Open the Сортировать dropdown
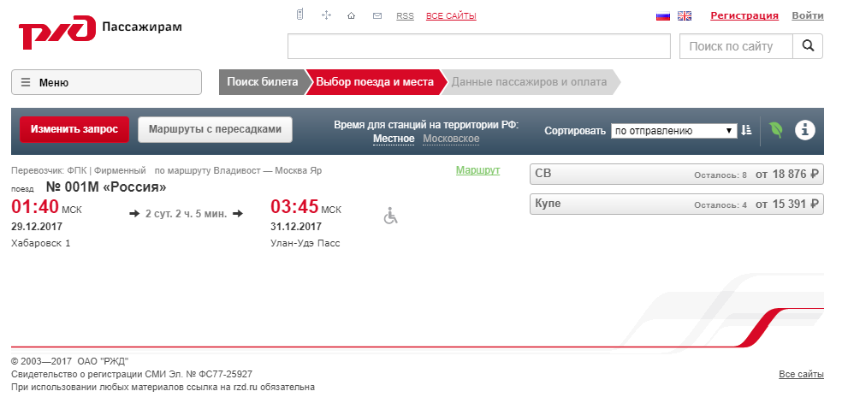 pyautogui.click(x=674, y=130)
